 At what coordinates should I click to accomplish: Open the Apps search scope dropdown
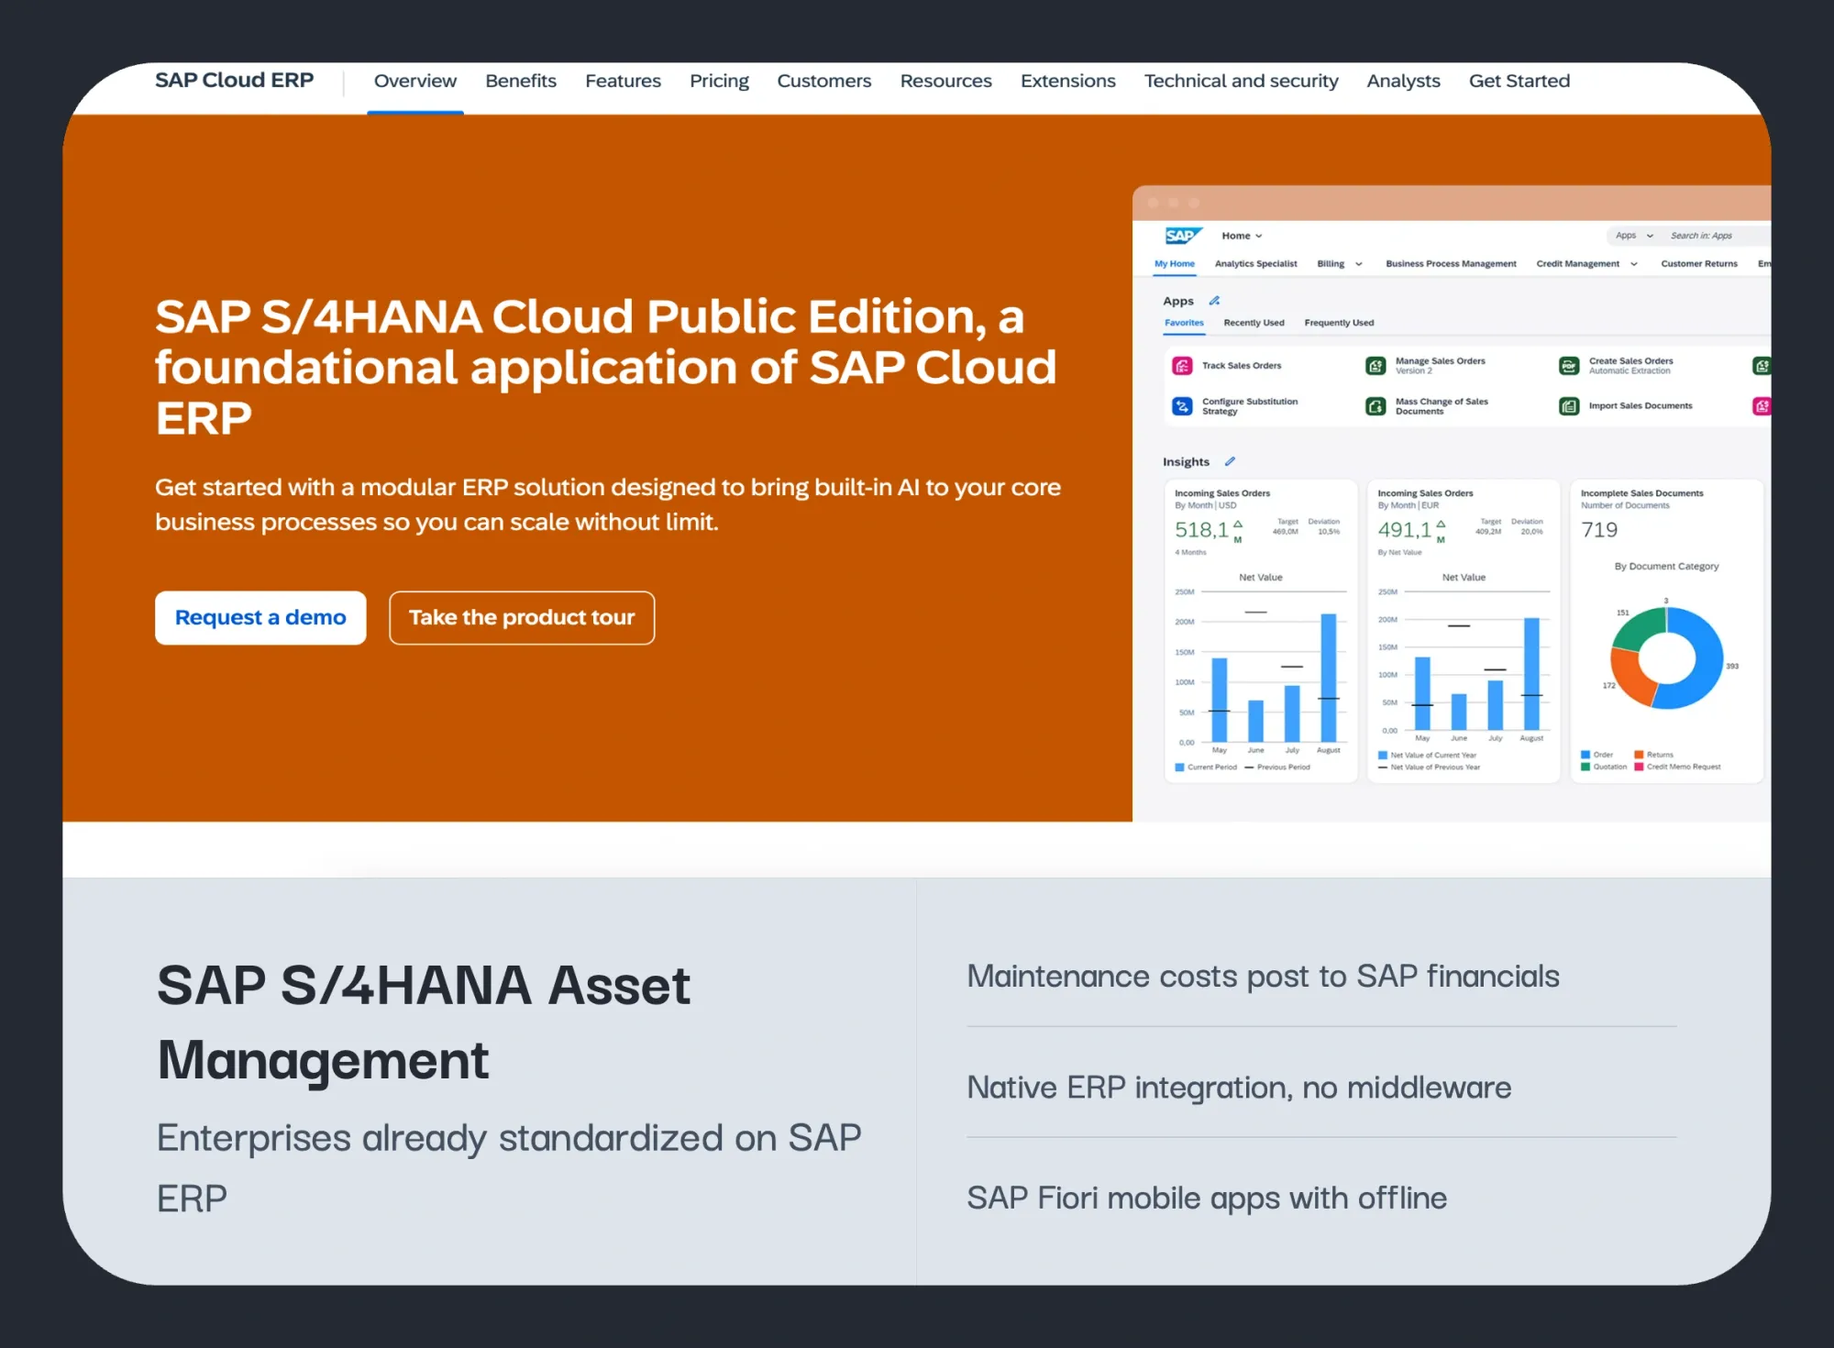coord(1633,236)
